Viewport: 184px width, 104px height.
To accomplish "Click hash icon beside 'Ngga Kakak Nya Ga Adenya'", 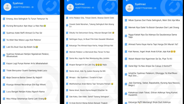I will tap(126, 36).
